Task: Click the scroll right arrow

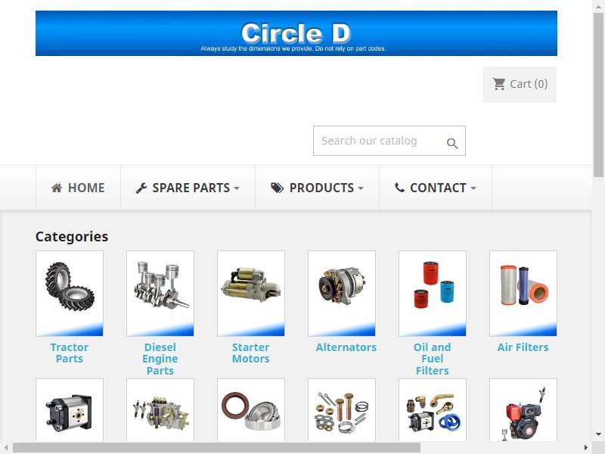Action: pyautogui.click(x=586, y=448)
